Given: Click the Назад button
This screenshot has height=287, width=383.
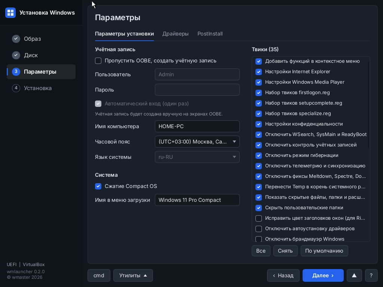Looking at the screenshot, I should [x=284, y=275].
